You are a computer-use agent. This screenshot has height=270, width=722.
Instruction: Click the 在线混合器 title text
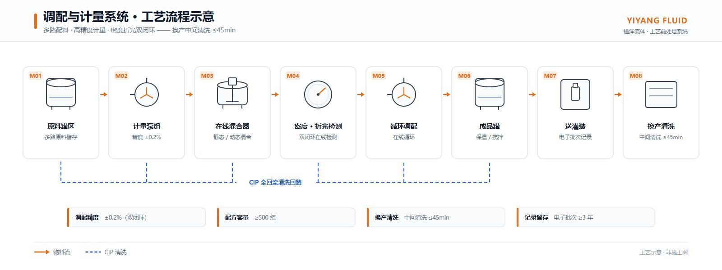coord(232,126)
